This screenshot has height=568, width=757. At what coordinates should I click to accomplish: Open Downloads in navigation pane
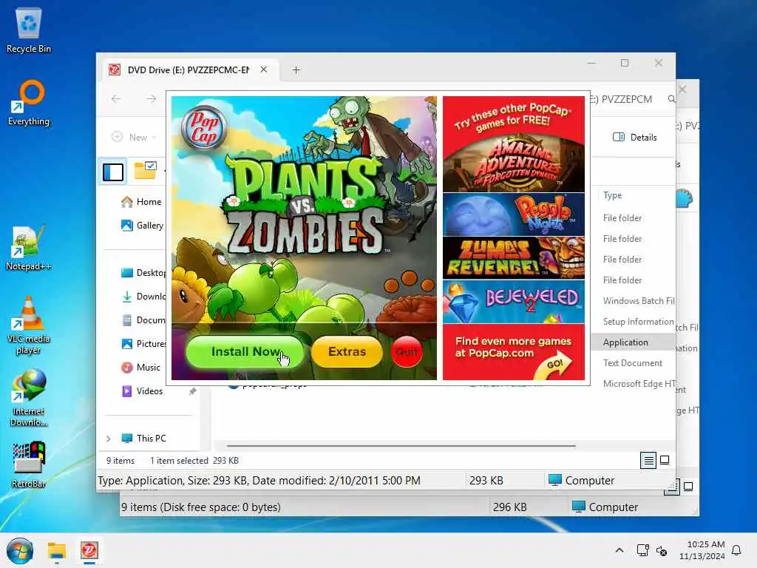click(x=143, y=297)
